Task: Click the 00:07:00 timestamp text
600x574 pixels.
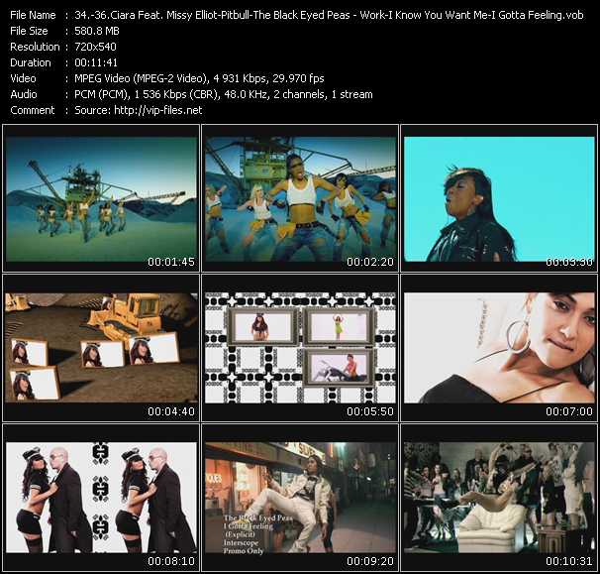Action: pyautogui.click(x=569, y=411)
